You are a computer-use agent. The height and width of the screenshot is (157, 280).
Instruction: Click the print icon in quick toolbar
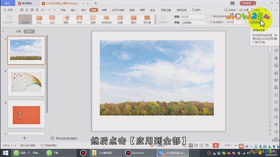(32, 10)
